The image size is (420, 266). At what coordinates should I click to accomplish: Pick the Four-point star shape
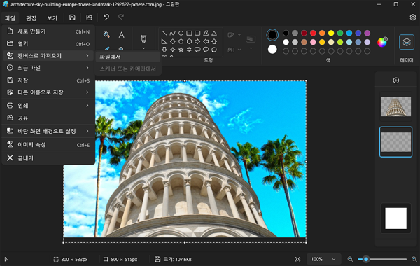[x=172, y=50]
